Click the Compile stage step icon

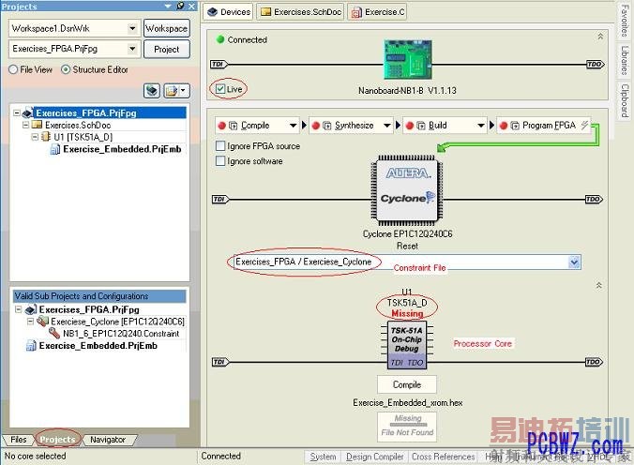234,126
